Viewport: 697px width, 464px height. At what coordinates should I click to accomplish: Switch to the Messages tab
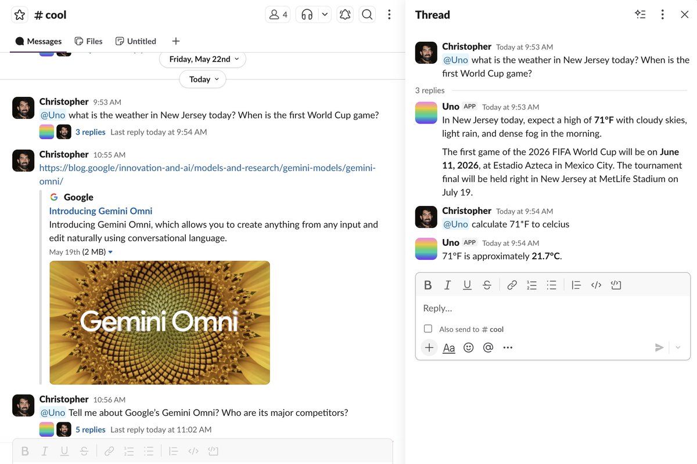coord(38,41)
